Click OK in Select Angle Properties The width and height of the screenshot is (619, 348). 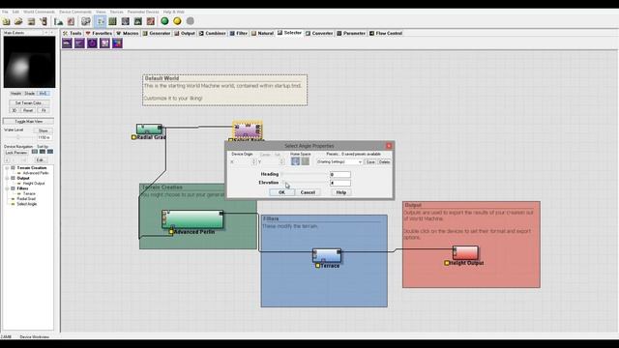[x=281, y=192]
